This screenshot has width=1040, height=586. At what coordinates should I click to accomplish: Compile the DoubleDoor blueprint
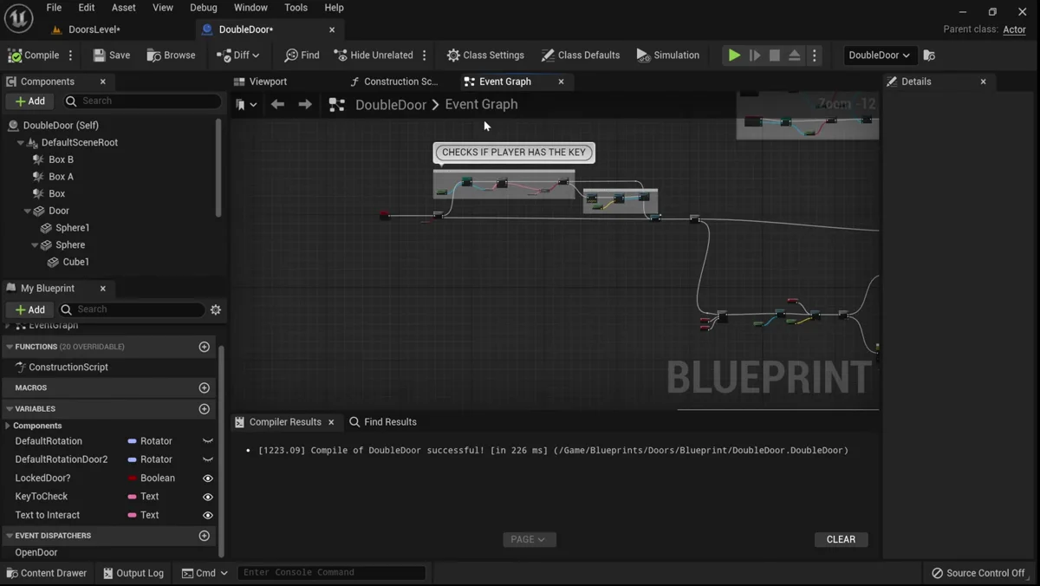click(x=34, y=55)
